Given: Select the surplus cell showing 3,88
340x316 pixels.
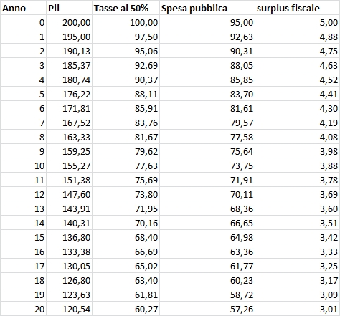Looking at the screenshot, I should [297, 166].
